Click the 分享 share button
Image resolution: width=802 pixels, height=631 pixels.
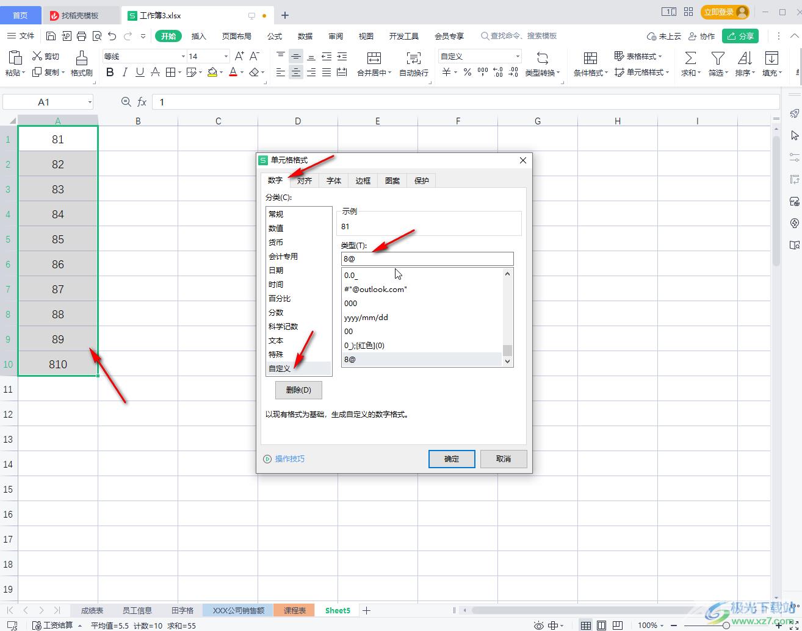[740, 36]
